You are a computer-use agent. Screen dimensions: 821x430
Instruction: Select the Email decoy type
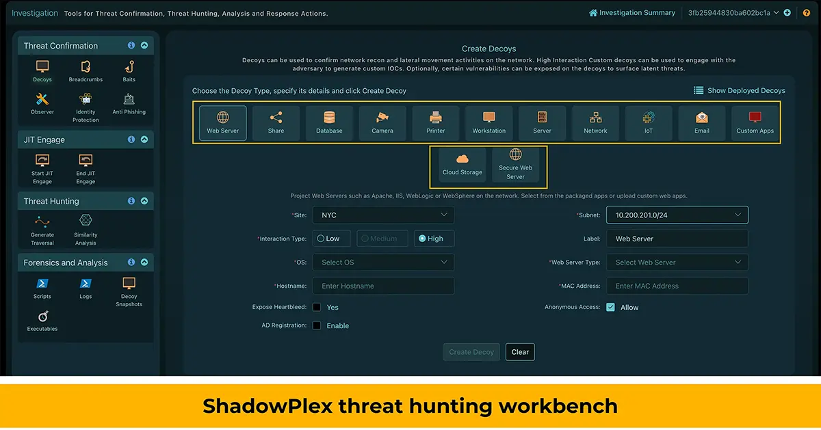point(702,123)
